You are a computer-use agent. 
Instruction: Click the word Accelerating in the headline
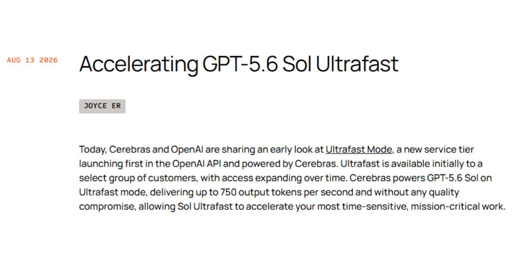(138, 65)
